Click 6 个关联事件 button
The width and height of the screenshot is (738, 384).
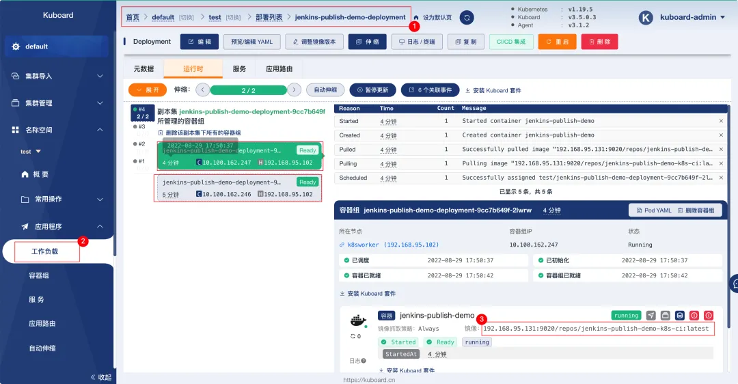(x=430, y=90)
